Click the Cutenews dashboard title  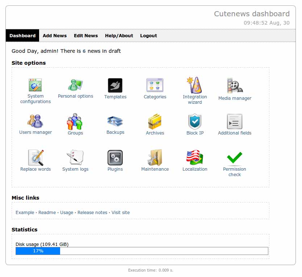252,14
